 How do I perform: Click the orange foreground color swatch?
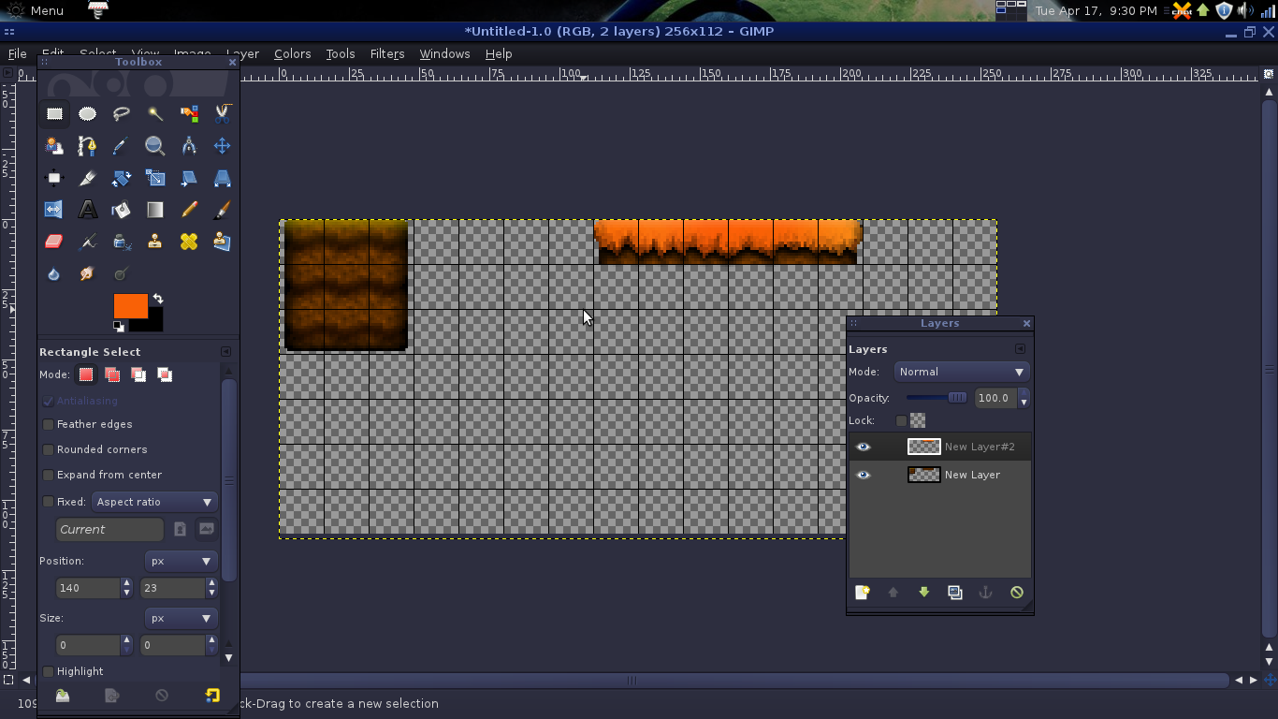click(x=129, y=305)
